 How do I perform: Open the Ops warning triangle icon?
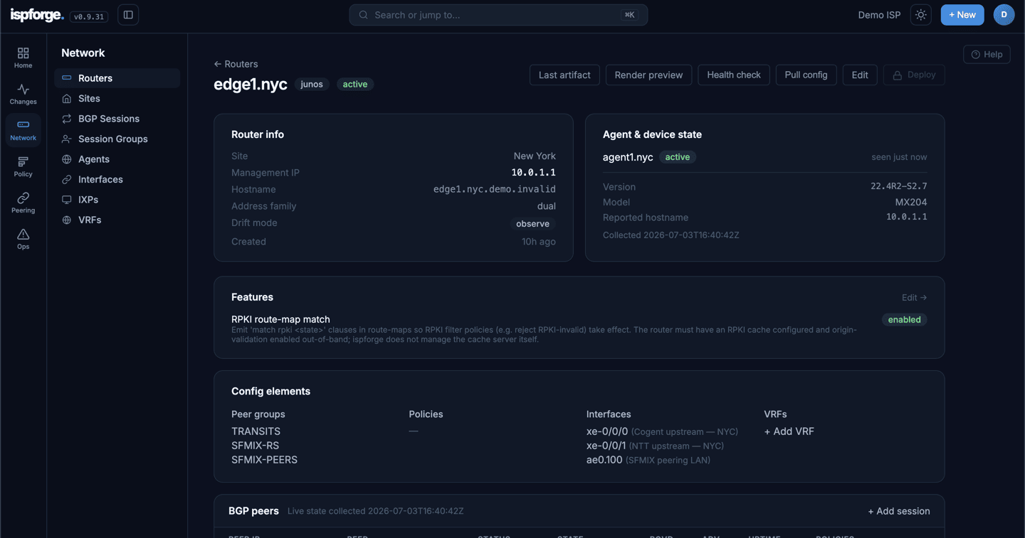pyautogui.click(x=23, y=239)
